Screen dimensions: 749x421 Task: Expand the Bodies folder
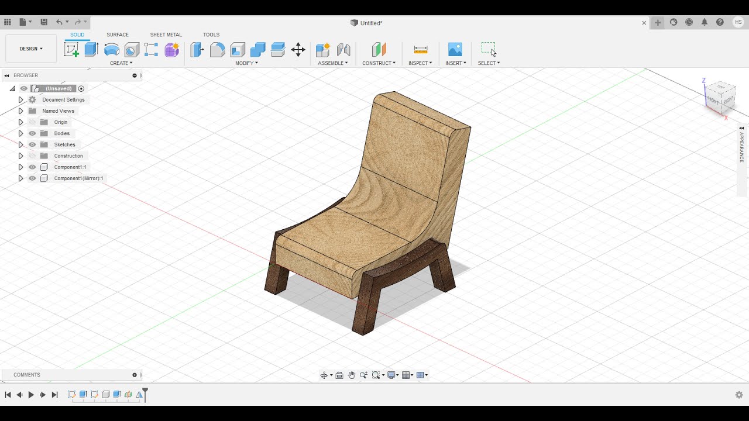tap(20, 133)
